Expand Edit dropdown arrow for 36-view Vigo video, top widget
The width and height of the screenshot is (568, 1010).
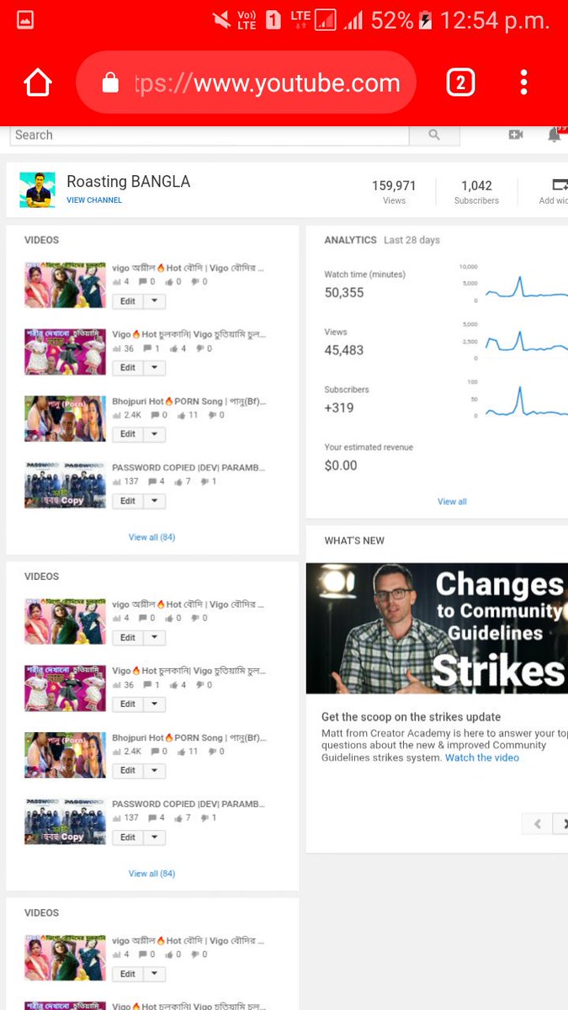tap(154, 368)
